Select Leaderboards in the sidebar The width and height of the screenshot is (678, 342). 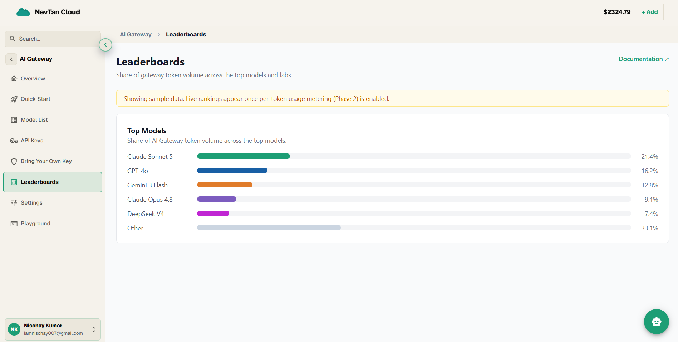53,182
